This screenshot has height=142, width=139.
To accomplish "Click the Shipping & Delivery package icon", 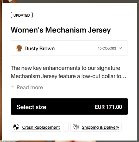I will click(76, 127).
